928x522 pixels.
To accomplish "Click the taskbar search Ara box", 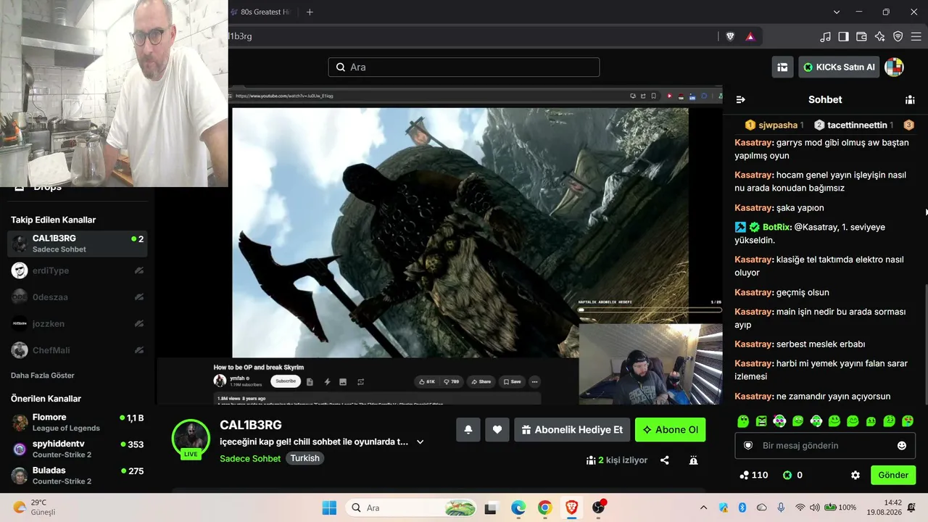I will click(411, 507).
